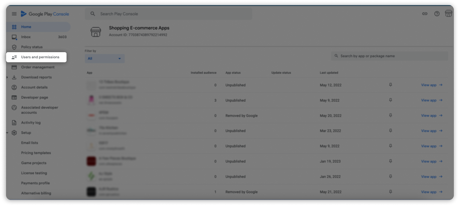View app updated May 20, 2022

(x=432, y=115)
